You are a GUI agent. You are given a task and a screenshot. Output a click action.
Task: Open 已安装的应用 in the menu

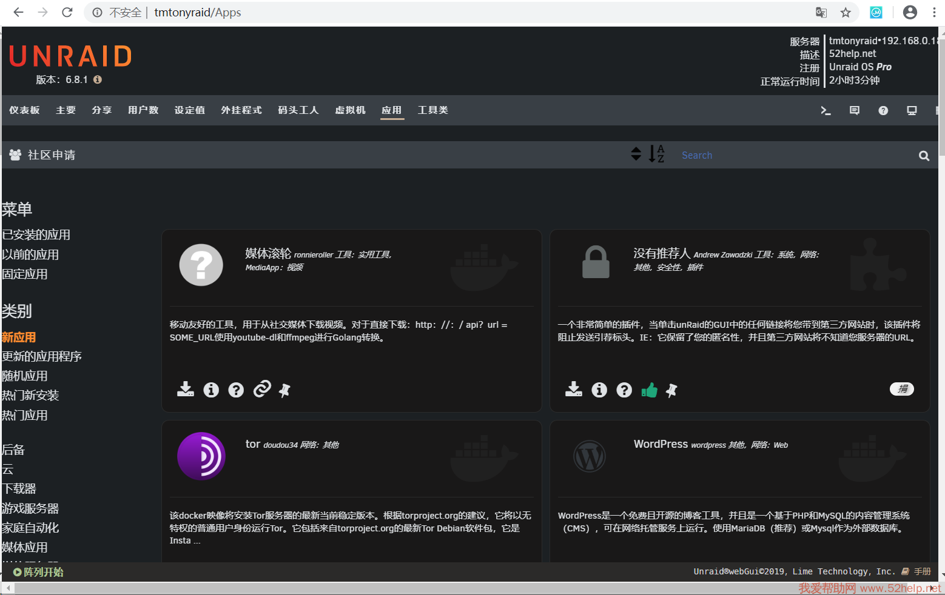click(36, 234)
